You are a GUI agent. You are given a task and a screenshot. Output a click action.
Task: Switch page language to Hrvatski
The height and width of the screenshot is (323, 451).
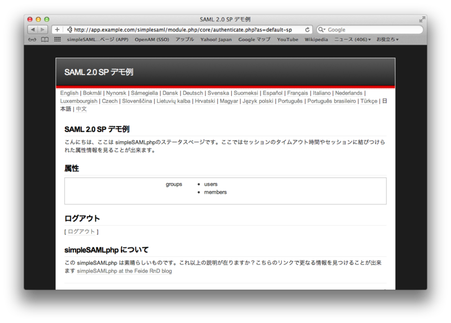tap(205, 101)
